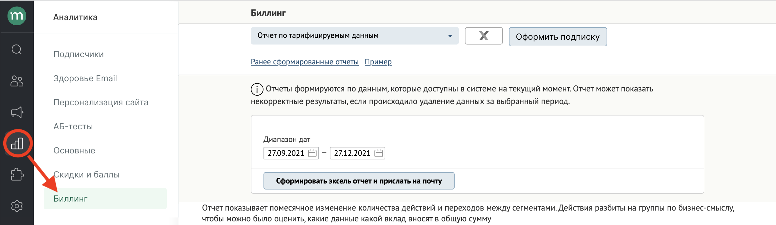Open the analytics bar chart icon
Screen dimensions: 776x225
tap(17, 143)
